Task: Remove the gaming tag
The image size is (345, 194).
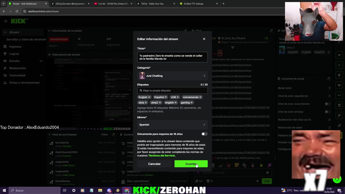Action: (192, 103)
